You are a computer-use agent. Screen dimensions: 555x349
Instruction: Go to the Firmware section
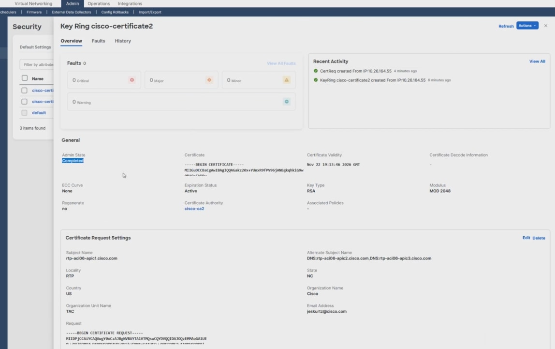[x=34, y=12]
